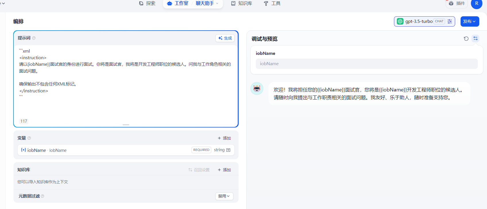
Task: Click the opening greeting message bubble
Action: click(369, 94)
